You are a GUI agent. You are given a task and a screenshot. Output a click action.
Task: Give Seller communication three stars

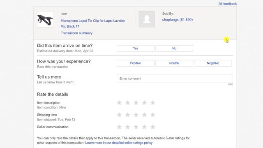tap(136, 127)
